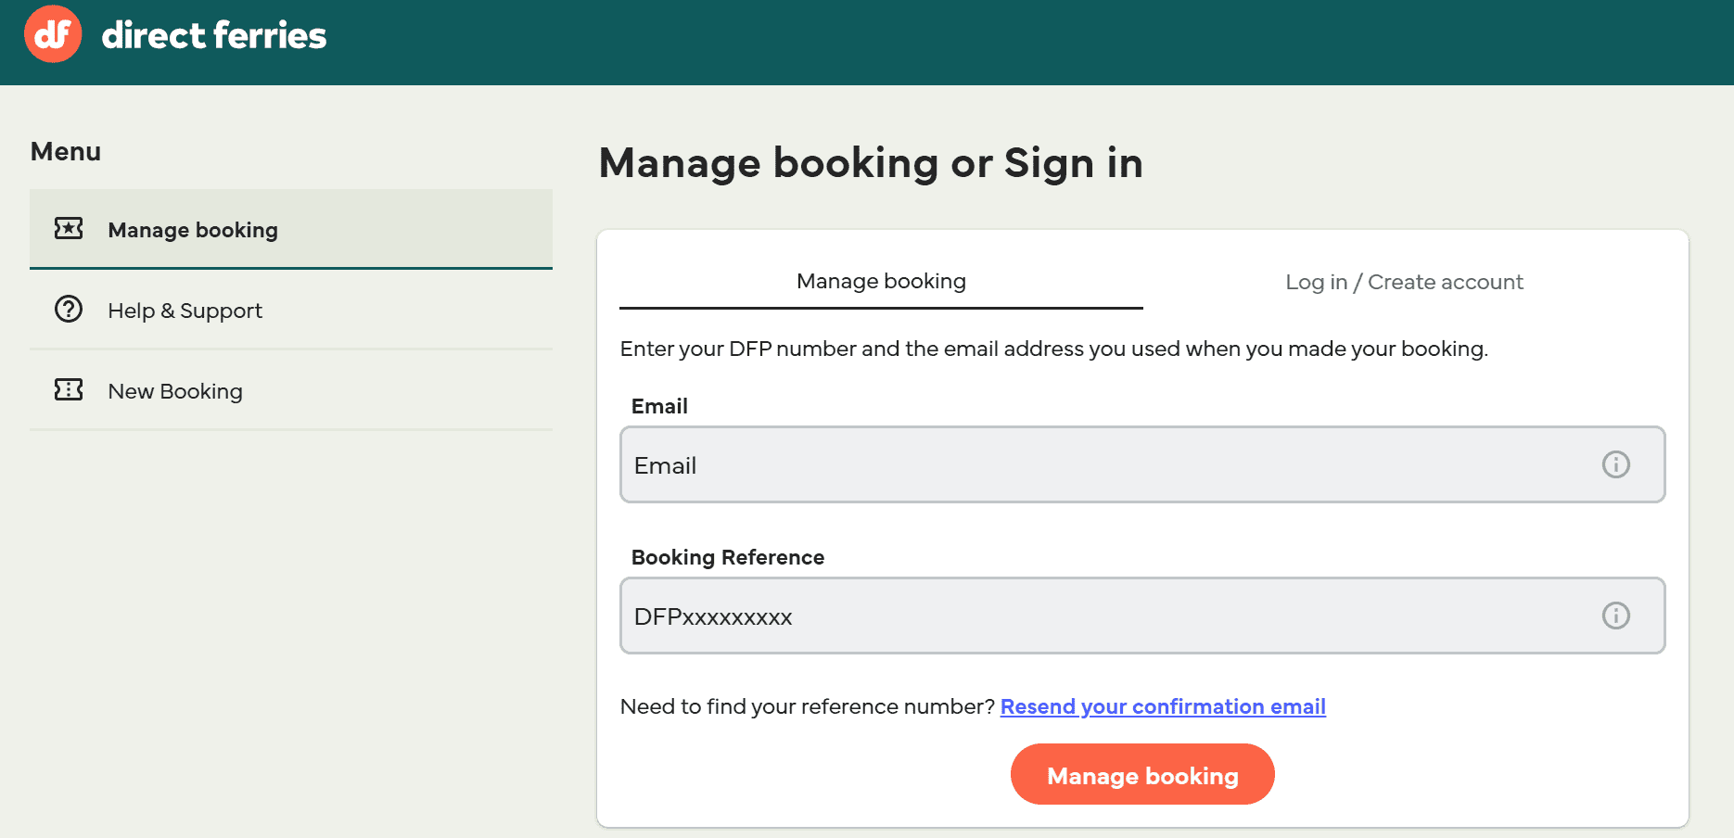Open the Booking Reference info icon
The height and width of the screenshot is (838, 1734).
point(1615,616)
